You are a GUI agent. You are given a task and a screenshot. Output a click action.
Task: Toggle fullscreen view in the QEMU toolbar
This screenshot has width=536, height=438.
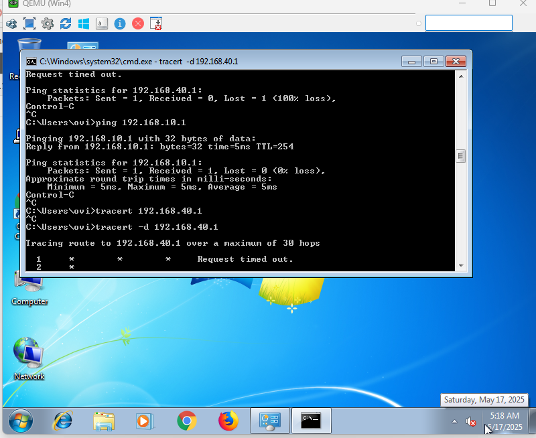click(x=29, y=23)
